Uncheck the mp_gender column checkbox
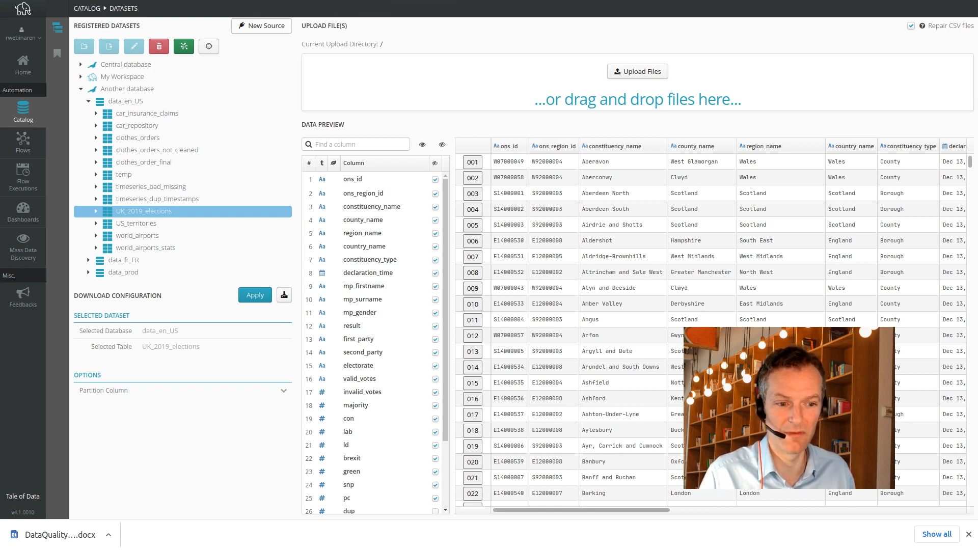This screenshot has height=550, width=978. [435, 313]
